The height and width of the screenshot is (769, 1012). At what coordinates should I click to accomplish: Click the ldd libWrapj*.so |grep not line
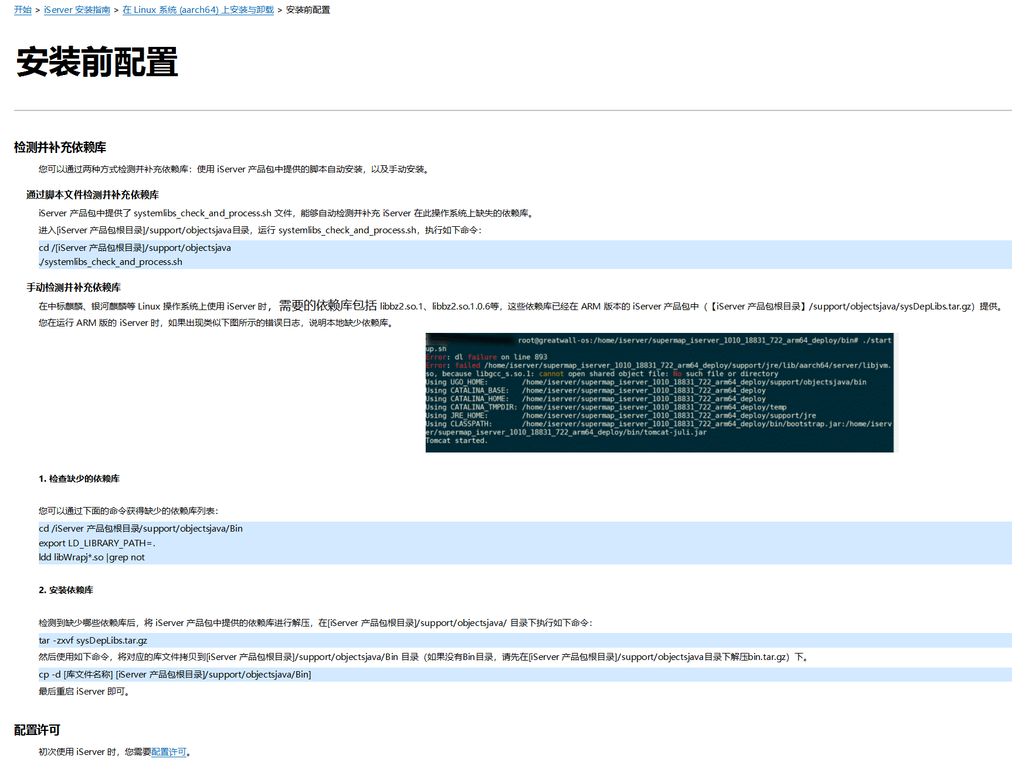point(91,557)
